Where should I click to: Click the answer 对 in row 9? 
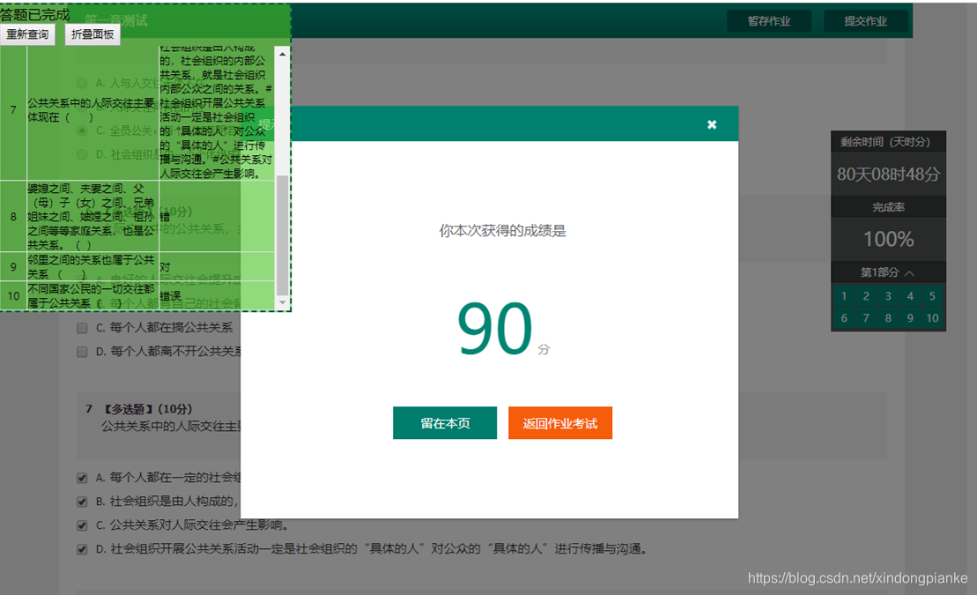(165, 267)
